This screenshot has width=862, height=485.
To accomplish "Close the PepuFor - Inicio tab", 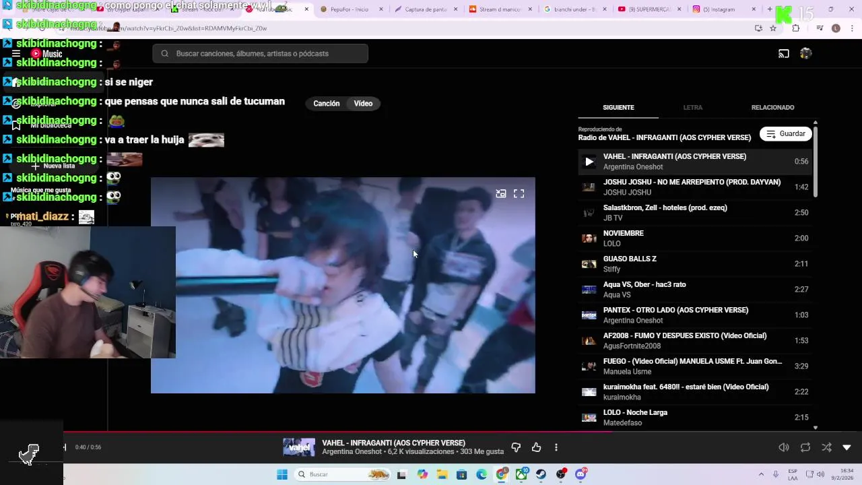I will click(381, 9).
